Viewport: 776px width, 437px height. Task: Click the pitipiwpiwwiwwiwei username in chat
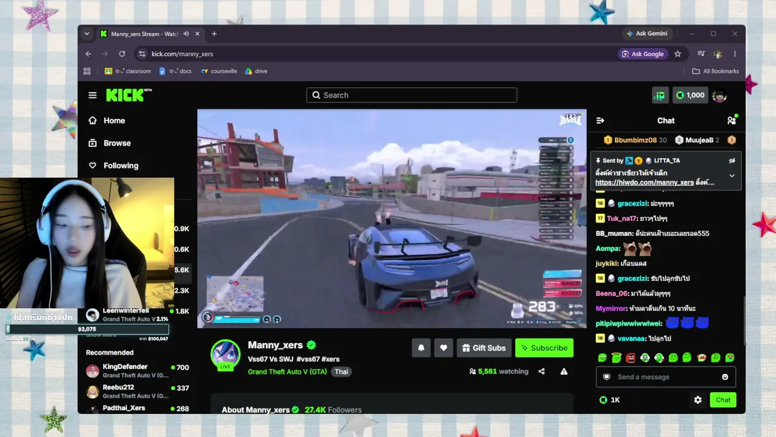[627, 324]
